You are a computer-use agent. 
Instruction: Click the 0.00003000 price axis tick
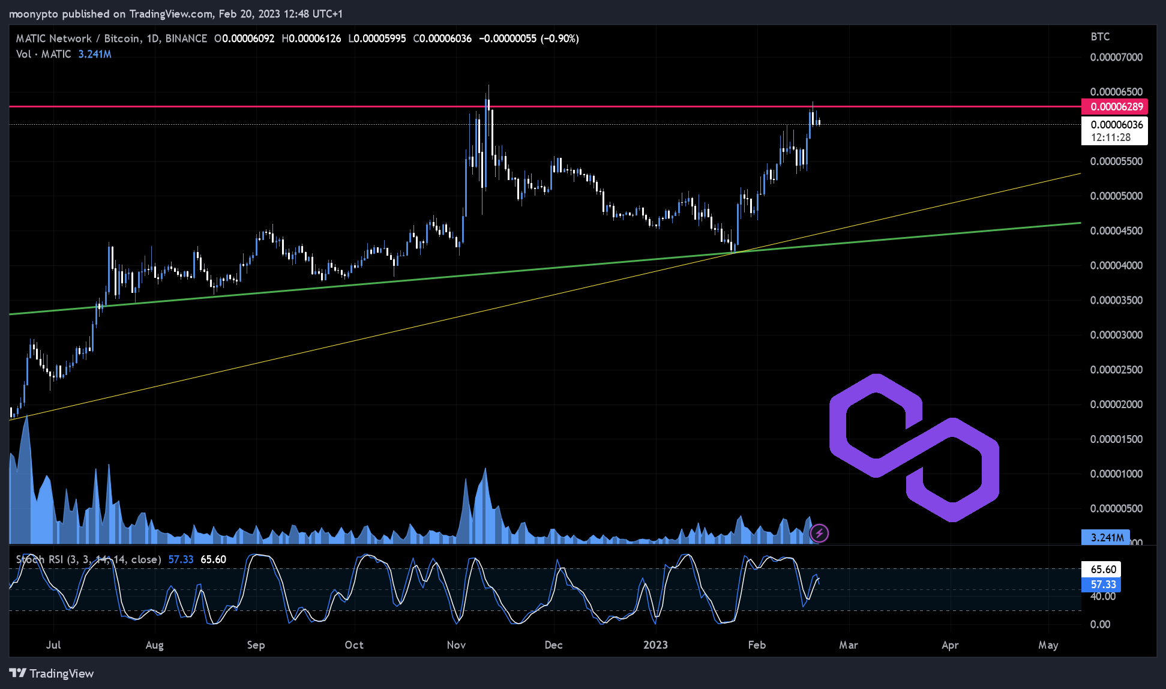(x=1116, y=335)
